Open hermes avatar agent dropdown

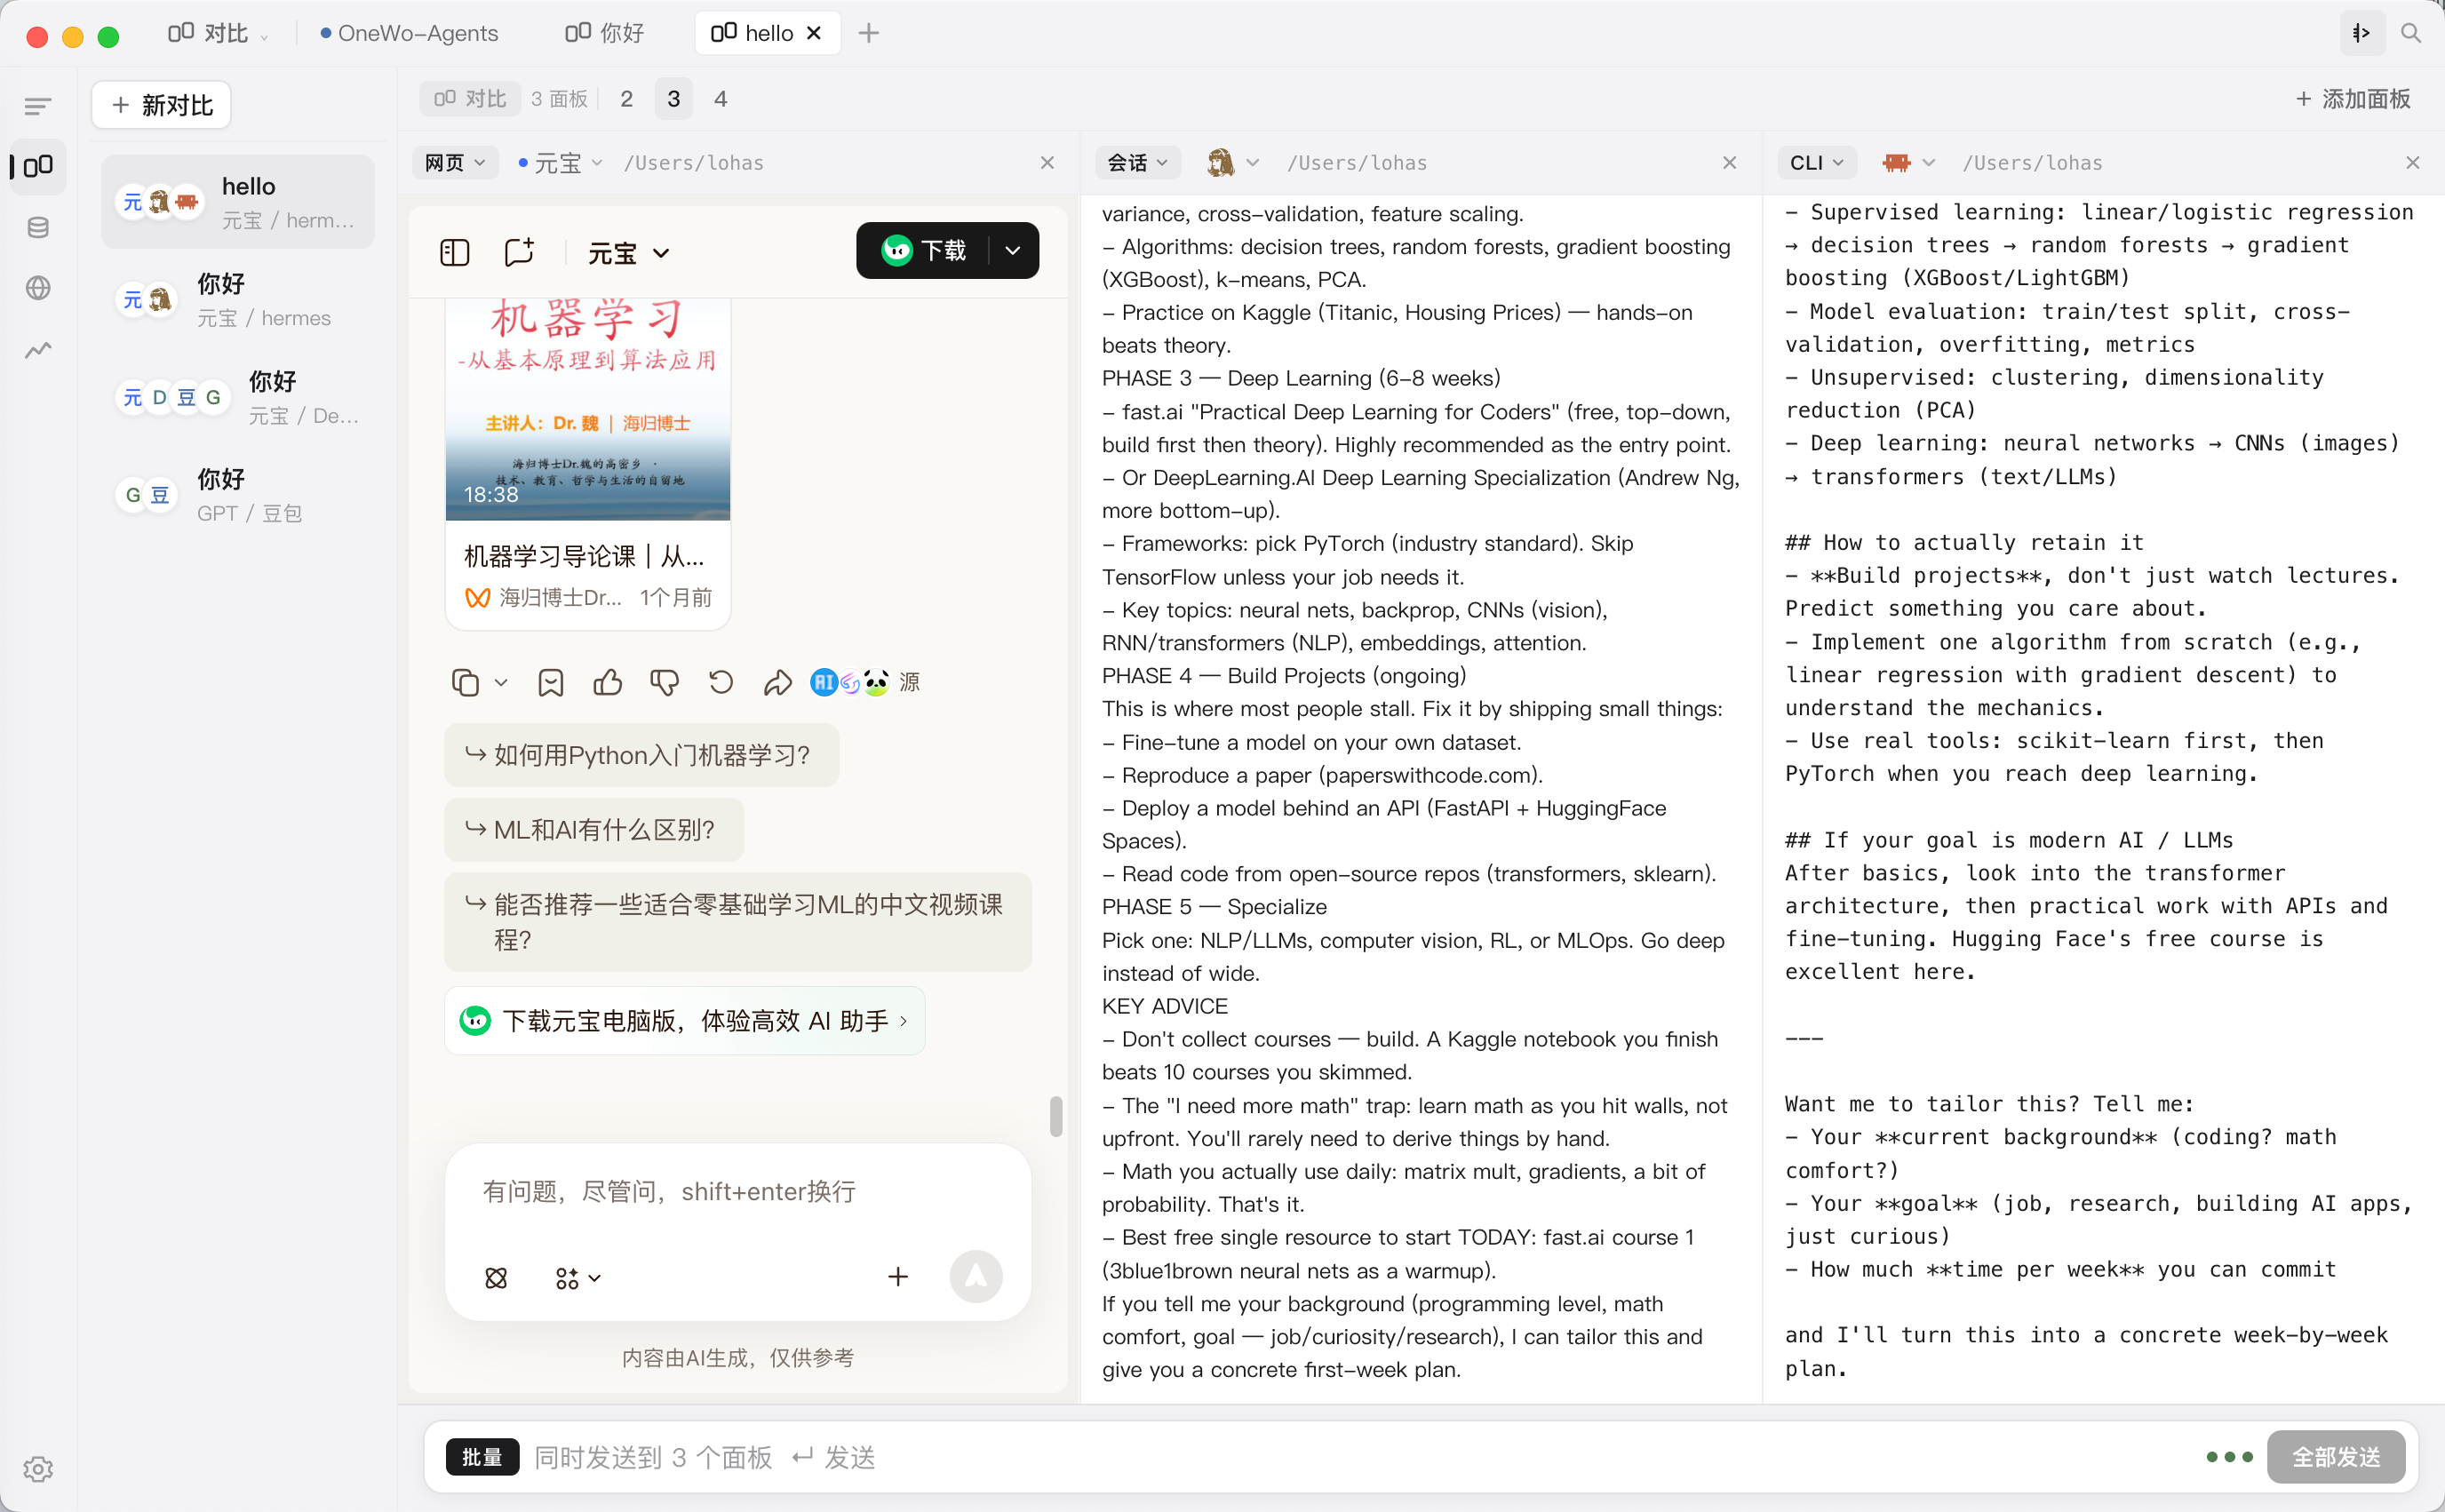click(x=1232, y=162)
